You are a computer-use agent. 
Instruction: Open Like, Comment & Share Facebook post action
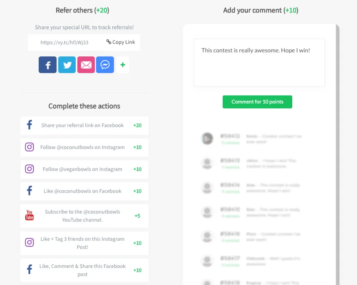[85, 270]
